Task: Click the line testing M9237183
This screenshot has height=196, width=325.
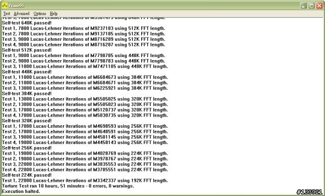Action: (83, 29)
